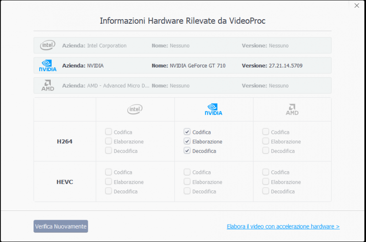Enable HEVC Decodifica under AMD
Viewport: 366px width, 242px height.
(x=266, y=191)
